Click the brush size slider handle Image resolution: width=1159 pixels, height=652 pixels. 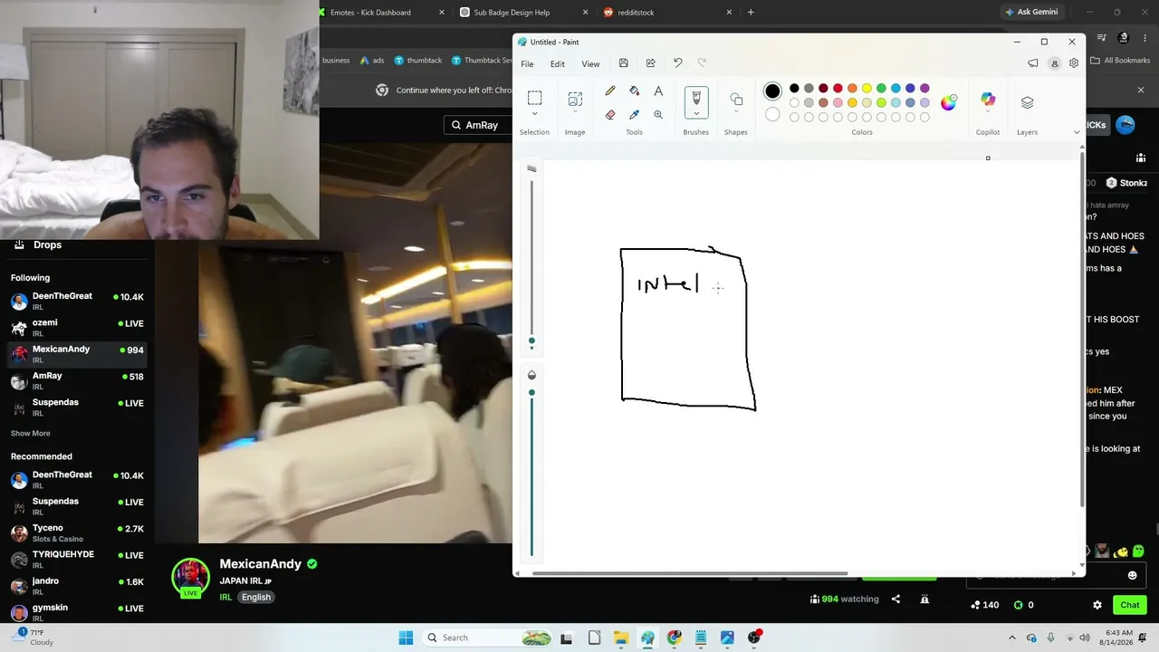[x=532, y=341]
